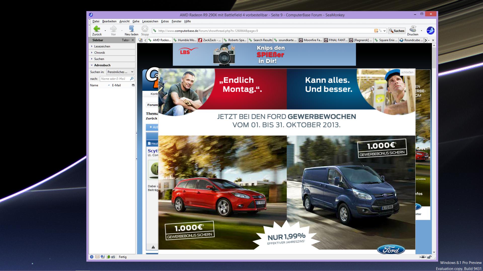
Task: Open the new tab button left of tabs
Action: click(x=140, y=40)
